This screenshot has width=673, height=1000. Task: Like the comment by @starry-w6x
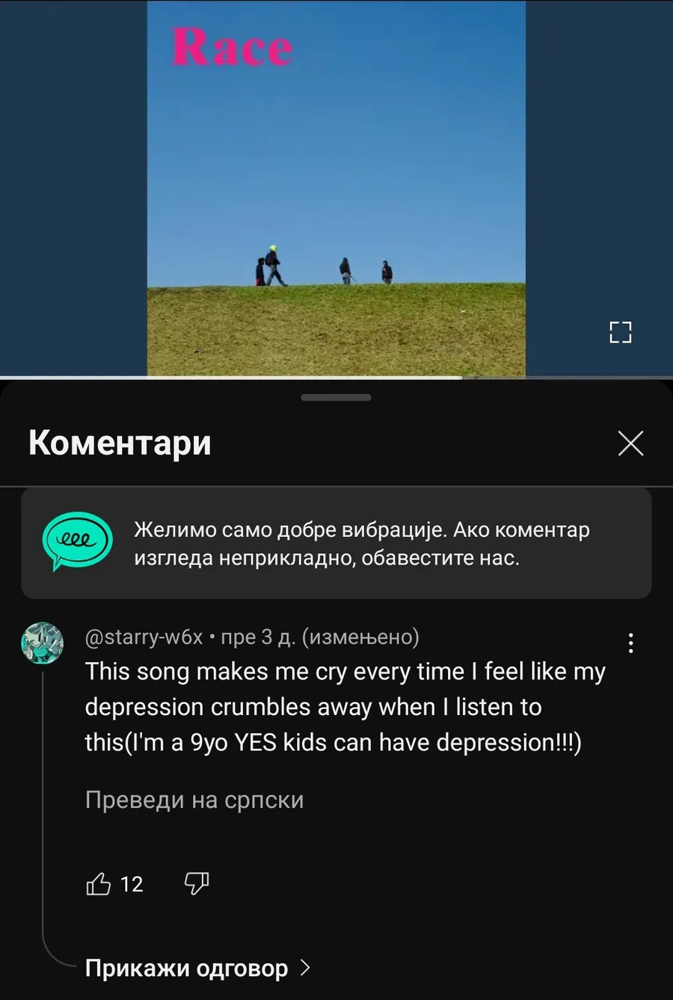pyautogui.click(x=98, y=884)
